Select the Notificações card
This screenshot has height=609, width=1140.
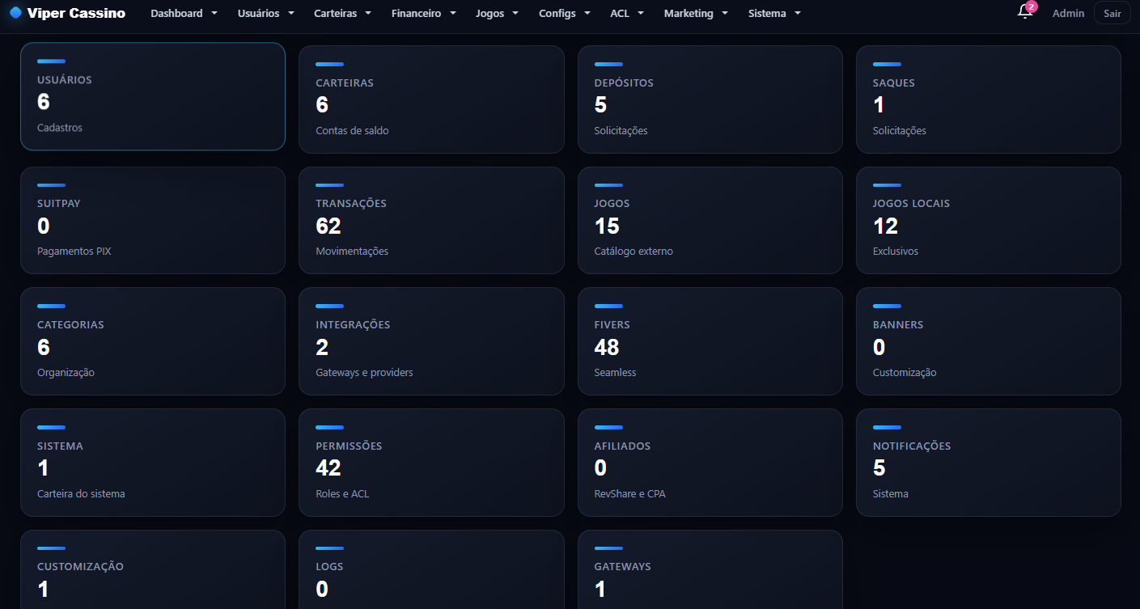click(x=989, y=463)
